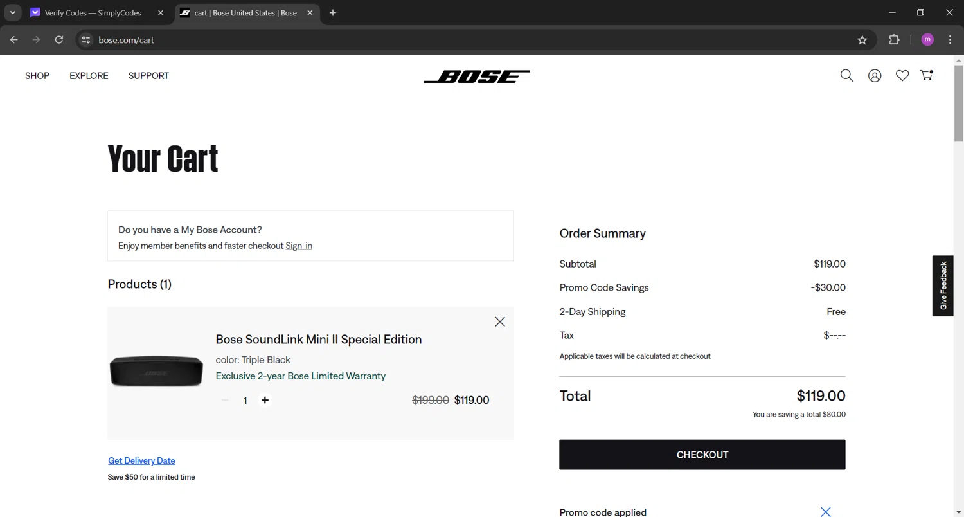Open the search icon in Bose header

847,76
